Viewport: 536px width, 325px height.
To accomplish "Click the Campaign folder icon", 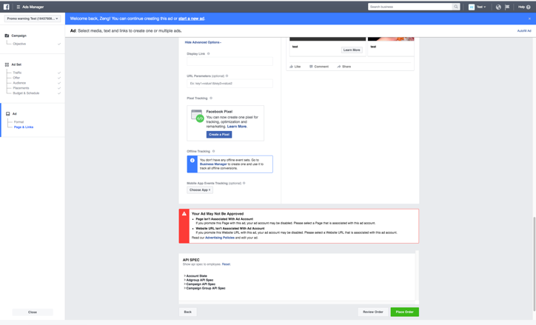I will pos(7,36).
